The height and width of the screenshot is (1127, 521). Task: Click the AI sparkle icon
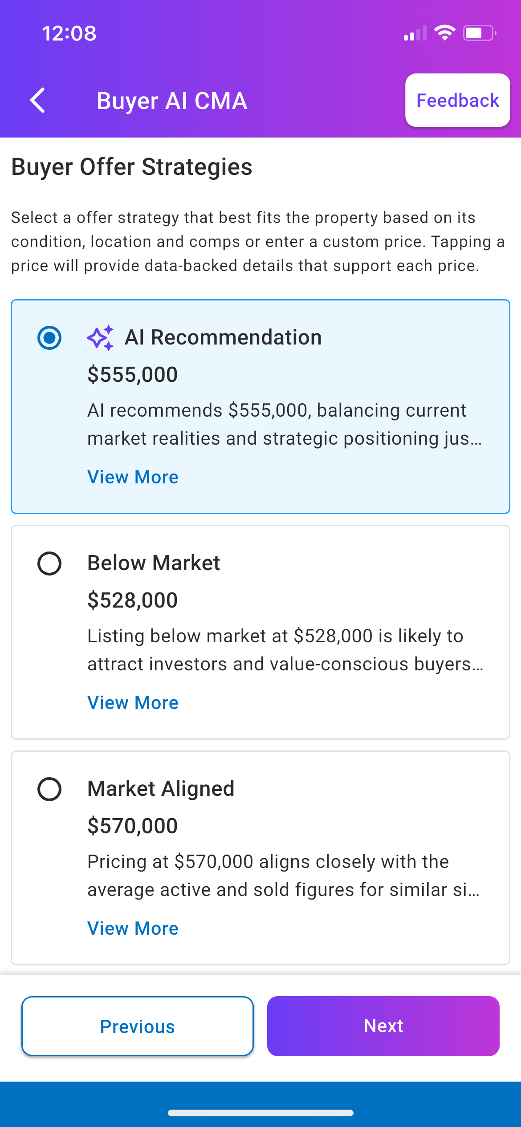[100, 338]
